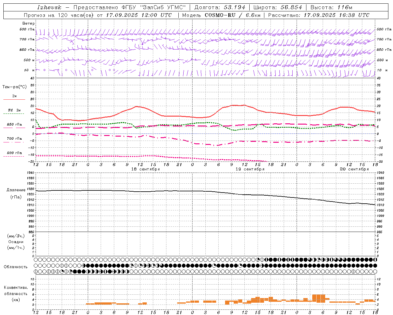Click the 'Конвективн.' convective cloud label
The width and height of the screenshot is (393, 315).
point(16,288)
